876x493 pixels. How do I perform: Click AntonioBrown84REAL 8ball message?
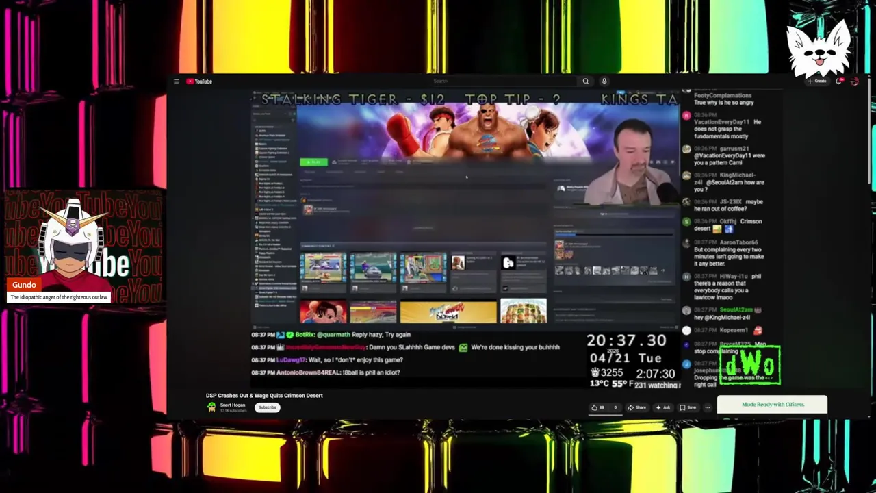point(326,372)
